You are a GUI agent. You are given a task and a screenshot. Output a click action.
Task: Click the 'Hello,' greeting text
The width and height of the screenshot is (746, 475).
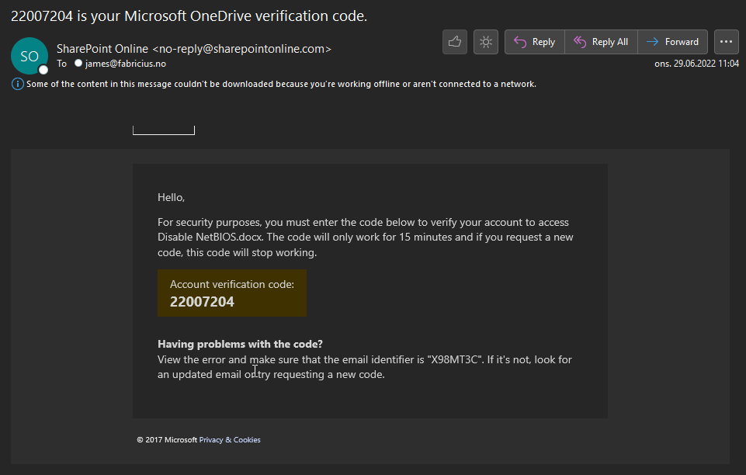pyautogui.click(x=172, y=197)
